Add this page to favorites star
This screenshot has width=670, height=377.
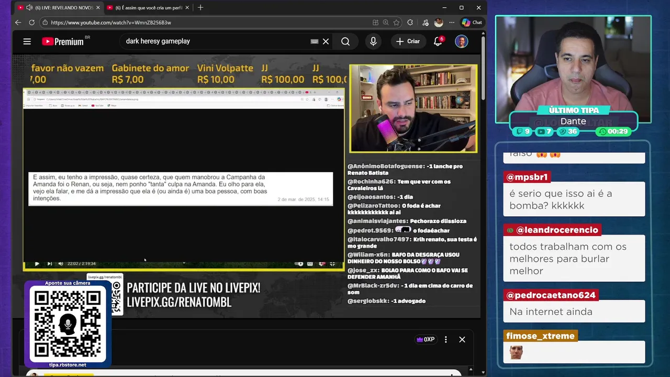pos(396,23)
